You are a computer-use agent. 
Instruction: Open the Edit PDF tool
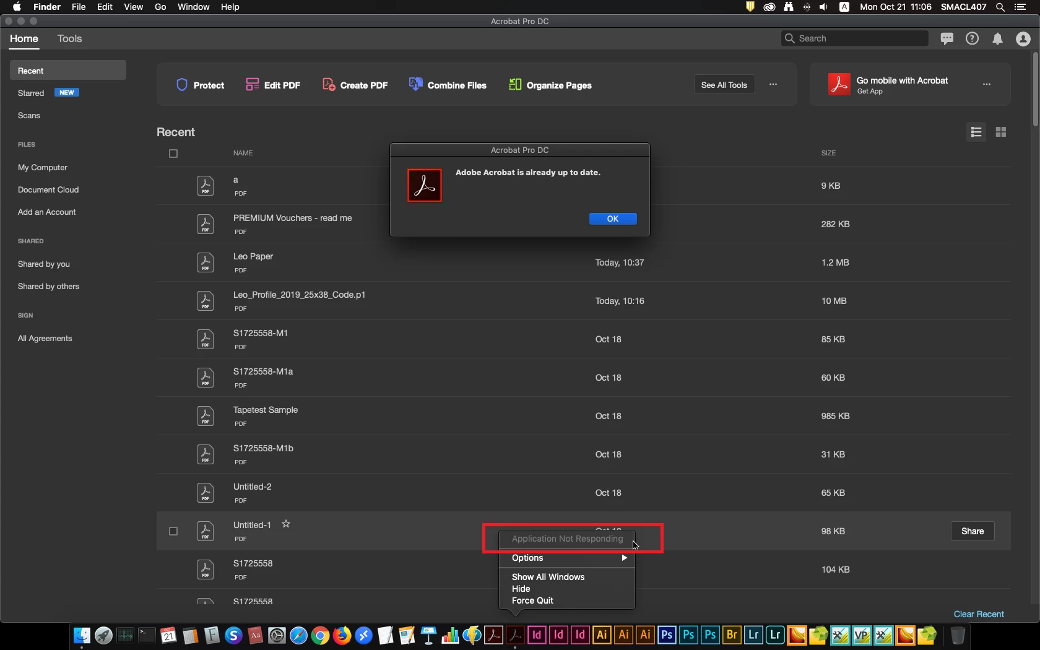[273, 85]
